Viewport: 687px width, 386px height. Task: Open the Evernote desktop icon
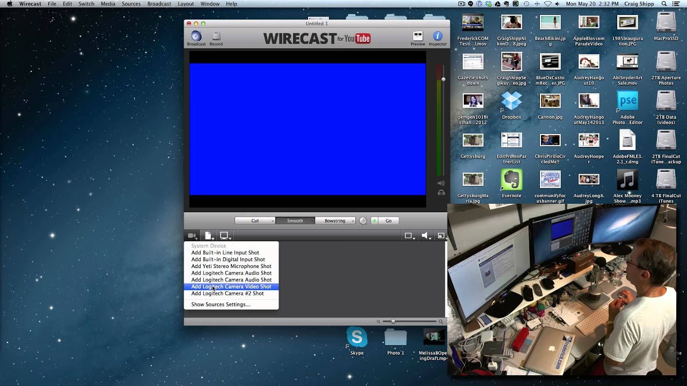tap(511, 180)
